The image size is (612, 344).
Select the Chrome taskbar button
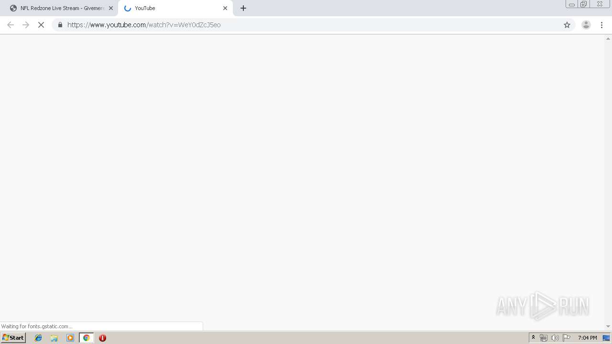pos(86,338)
